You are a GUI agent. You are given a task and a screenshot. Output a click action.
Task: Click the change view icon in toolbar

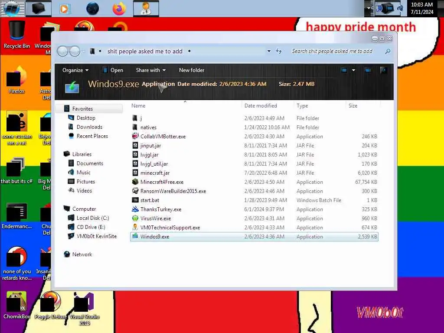tap(344, 70)
